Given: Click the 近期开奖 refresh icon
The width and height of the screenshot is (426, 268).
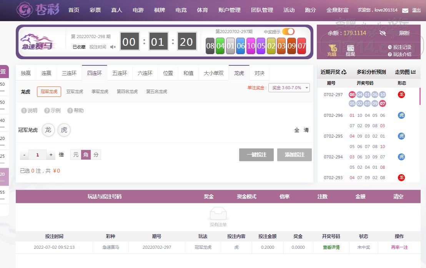Looking at the screenshot, I should click(344, 72).
